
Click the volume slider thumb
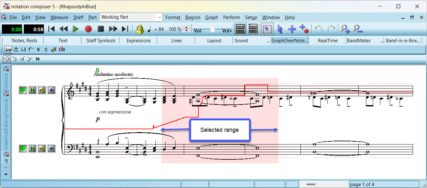point(212,29)
